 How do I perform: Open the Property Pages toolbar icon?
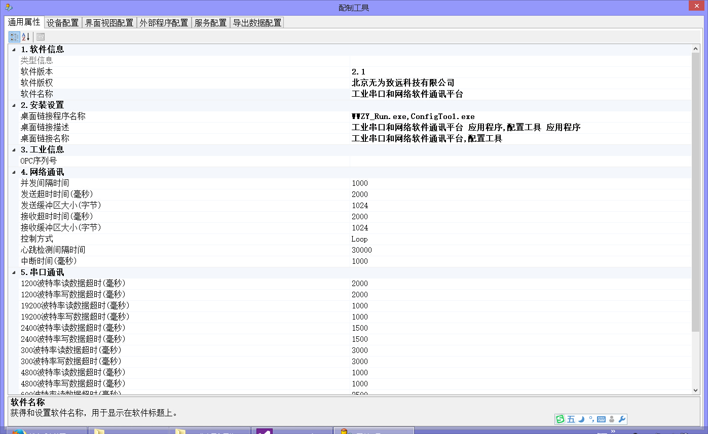coord(41,37)
